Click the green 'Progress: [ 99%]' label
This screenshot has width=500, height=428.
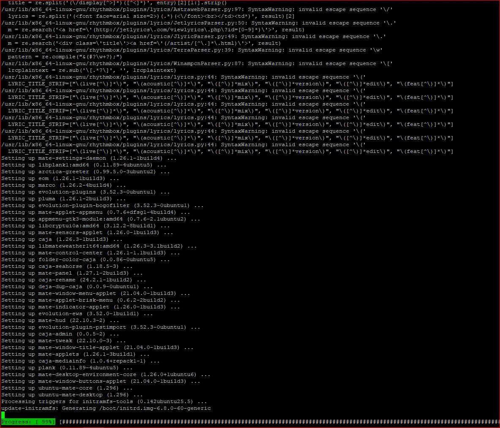click(28, 422)
